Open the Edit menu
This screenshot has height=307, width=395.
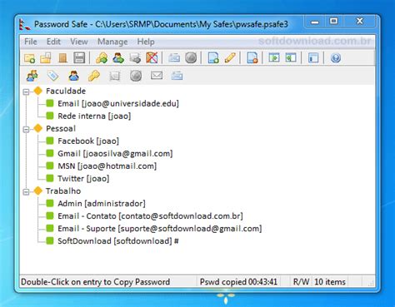(x=53, y=42)
